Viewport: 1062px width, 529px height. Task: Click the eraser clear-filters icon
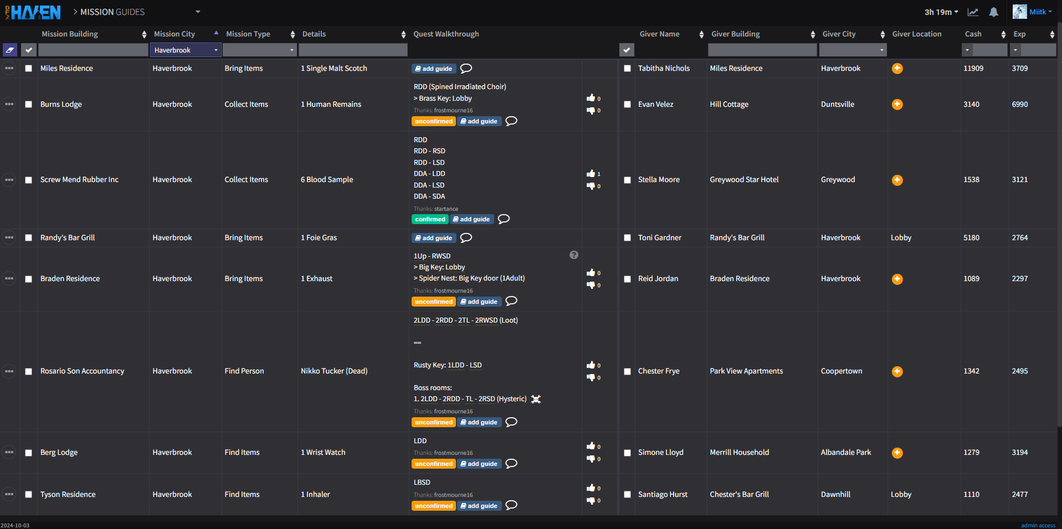pos(10,50)
